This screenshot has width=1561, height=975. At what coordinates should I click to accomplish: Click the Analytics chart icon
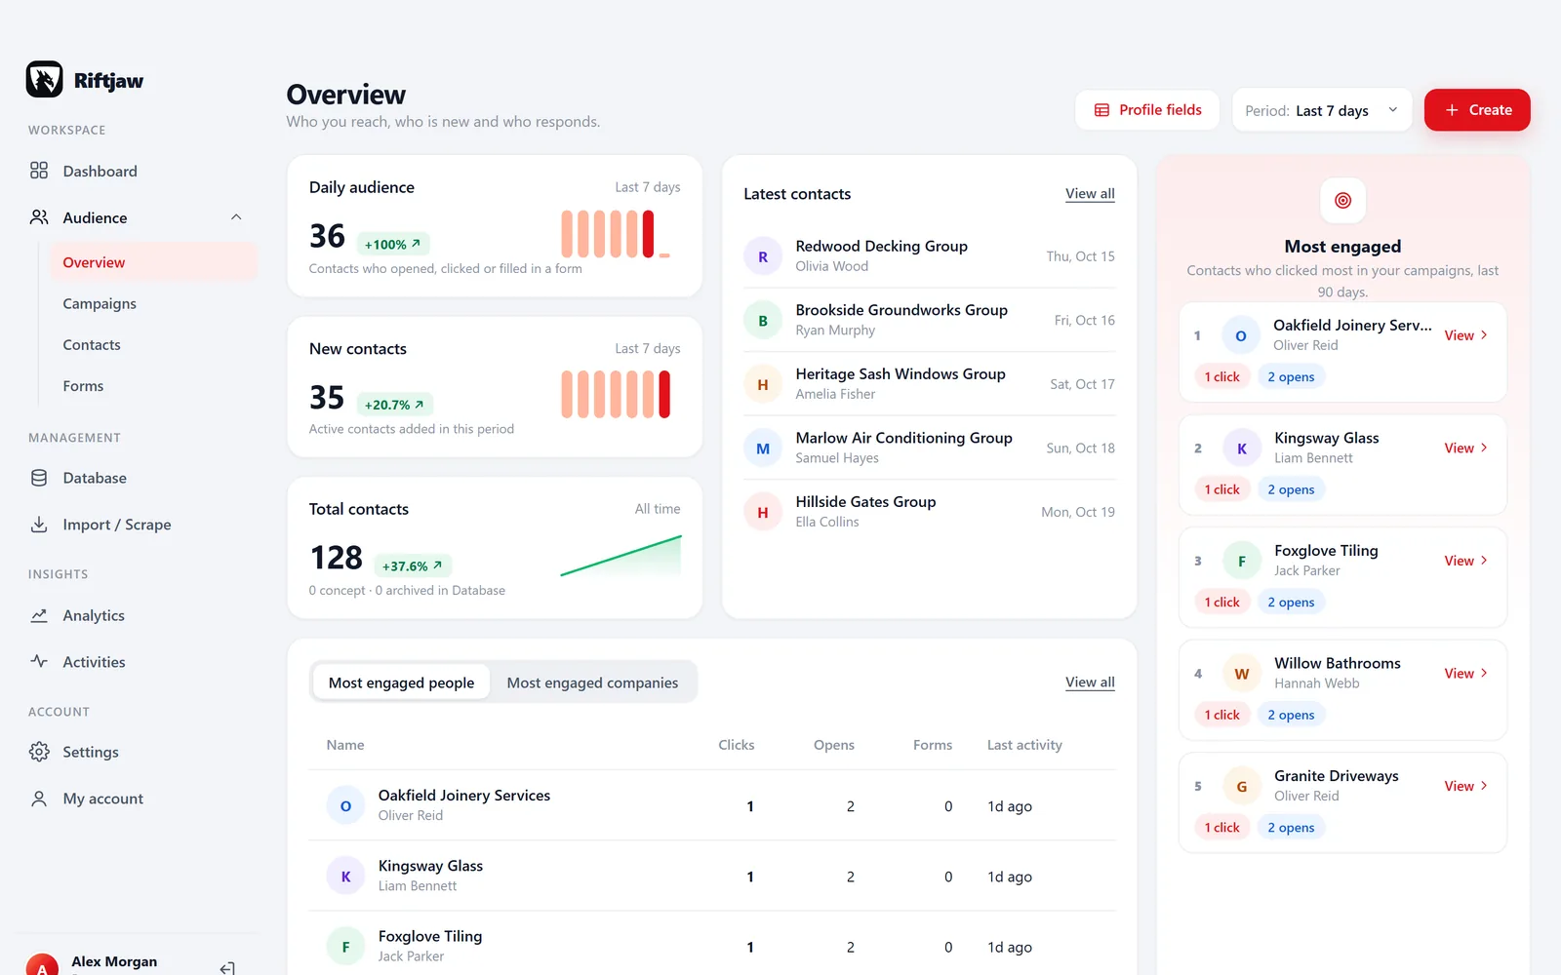coord(39,615)
